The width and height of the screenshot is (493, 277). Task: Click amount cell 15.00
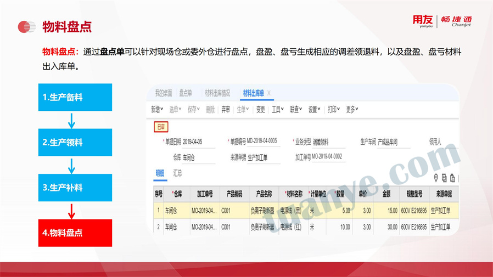click(386, 211)
